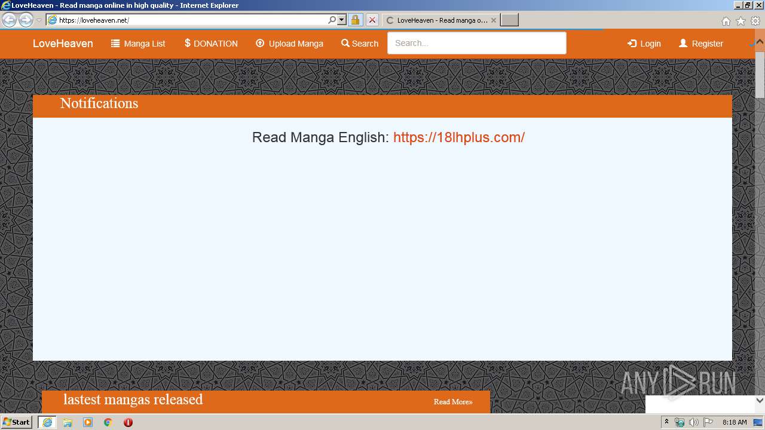This screenshot has width=765, height=430.
Task: Click the Notifications heading
Action: [99, 103]
